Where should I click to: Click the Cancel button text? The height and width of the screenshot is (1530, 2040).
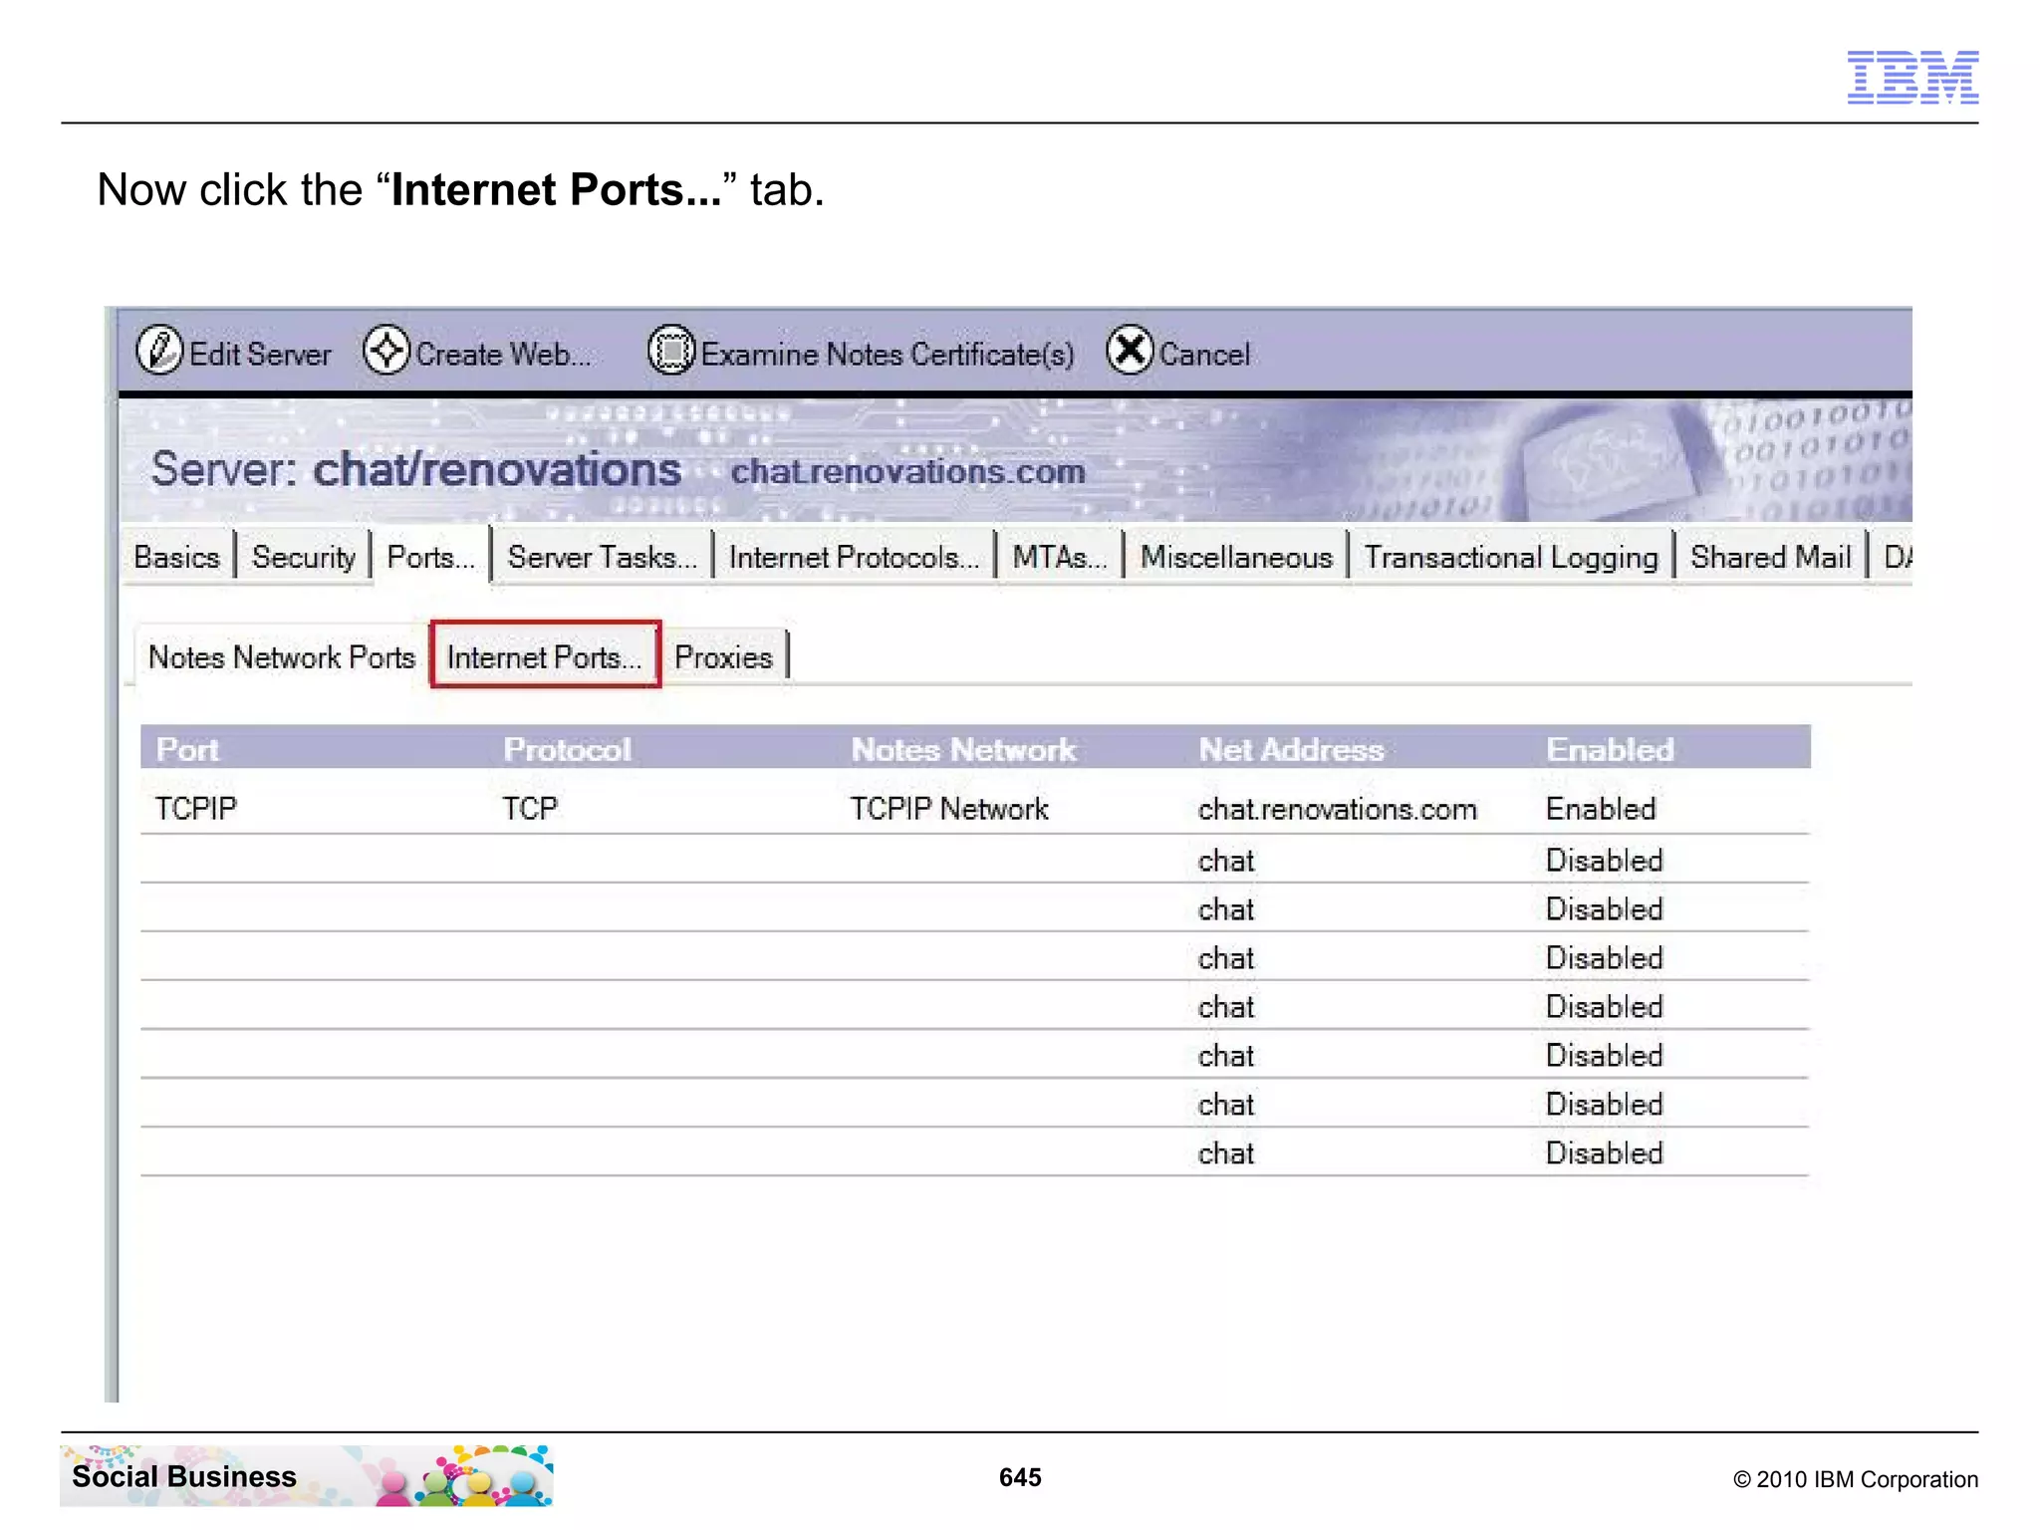click(1204, 355)
